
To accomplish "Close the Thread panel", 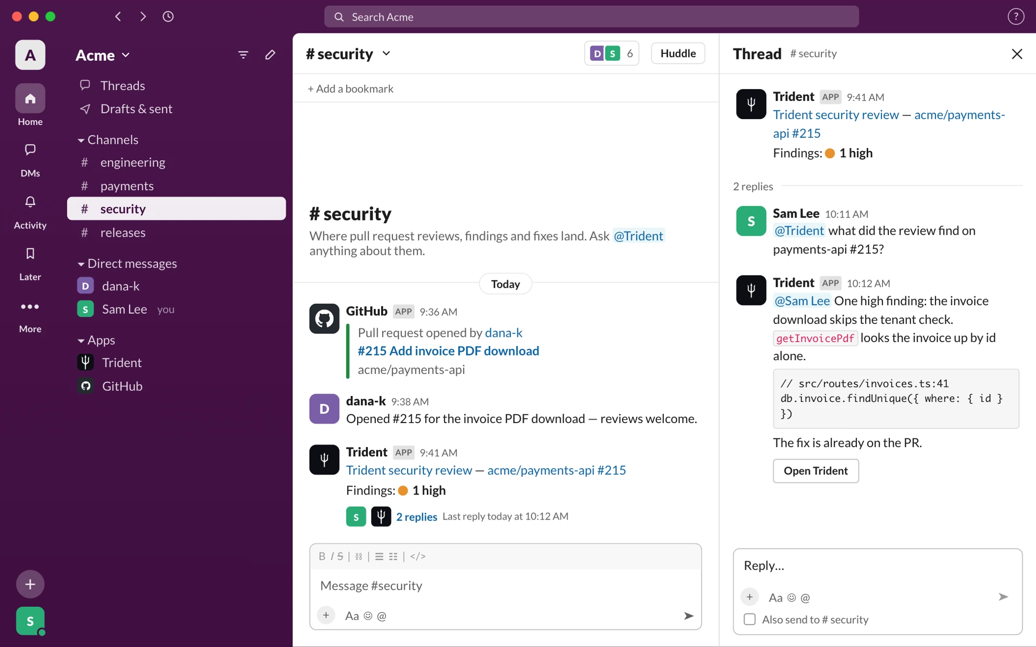I will click(1017, 54).
